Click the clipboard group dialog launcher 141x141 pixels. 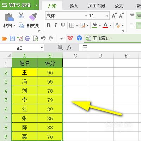[39, 31]
